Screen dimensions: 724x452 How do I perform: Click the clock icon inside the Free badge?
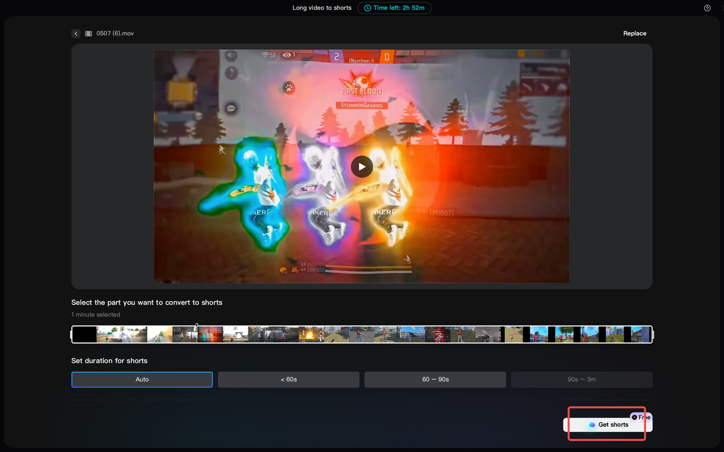pos(634,417)
